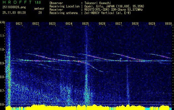Click the version number 1.0.0

click(38, 2)
